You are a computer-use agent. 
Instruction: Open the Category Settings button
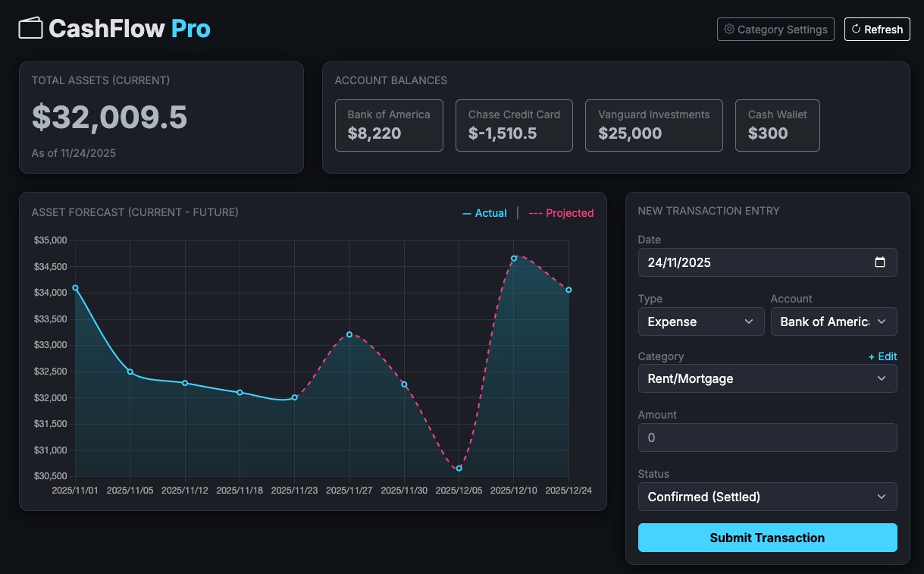click(x=775, y=29)
